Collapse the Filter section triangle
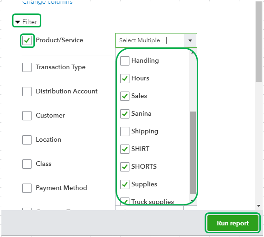Screen dimensions: 264x237 click(x=18, y=22)
